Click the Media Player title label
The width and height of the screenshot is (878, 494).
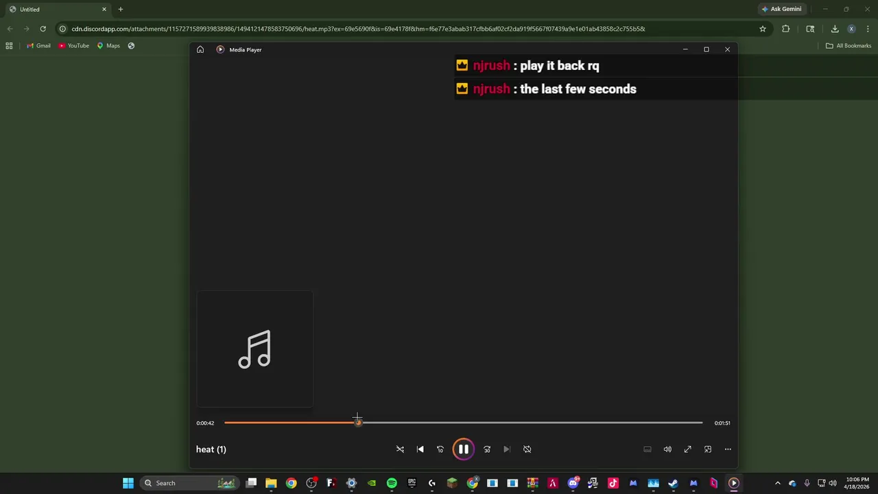click(x=246, y=49)
